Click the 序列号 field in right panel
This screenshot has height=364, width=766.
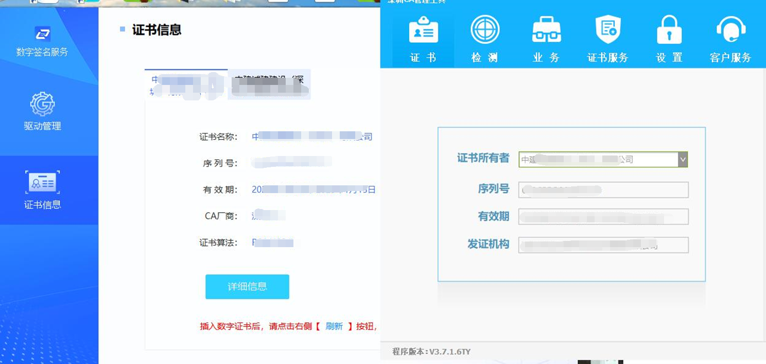(603, 190)
